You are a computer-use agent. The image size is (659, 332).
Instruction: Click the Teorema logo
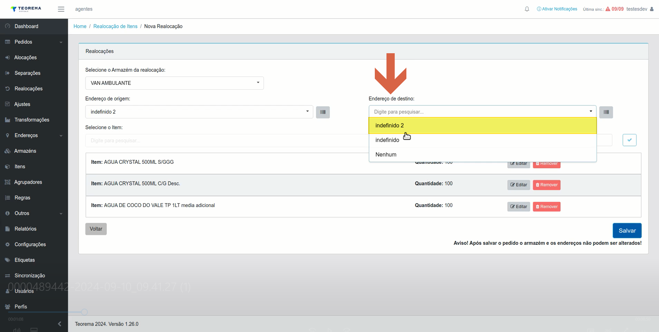pos(26,9)
